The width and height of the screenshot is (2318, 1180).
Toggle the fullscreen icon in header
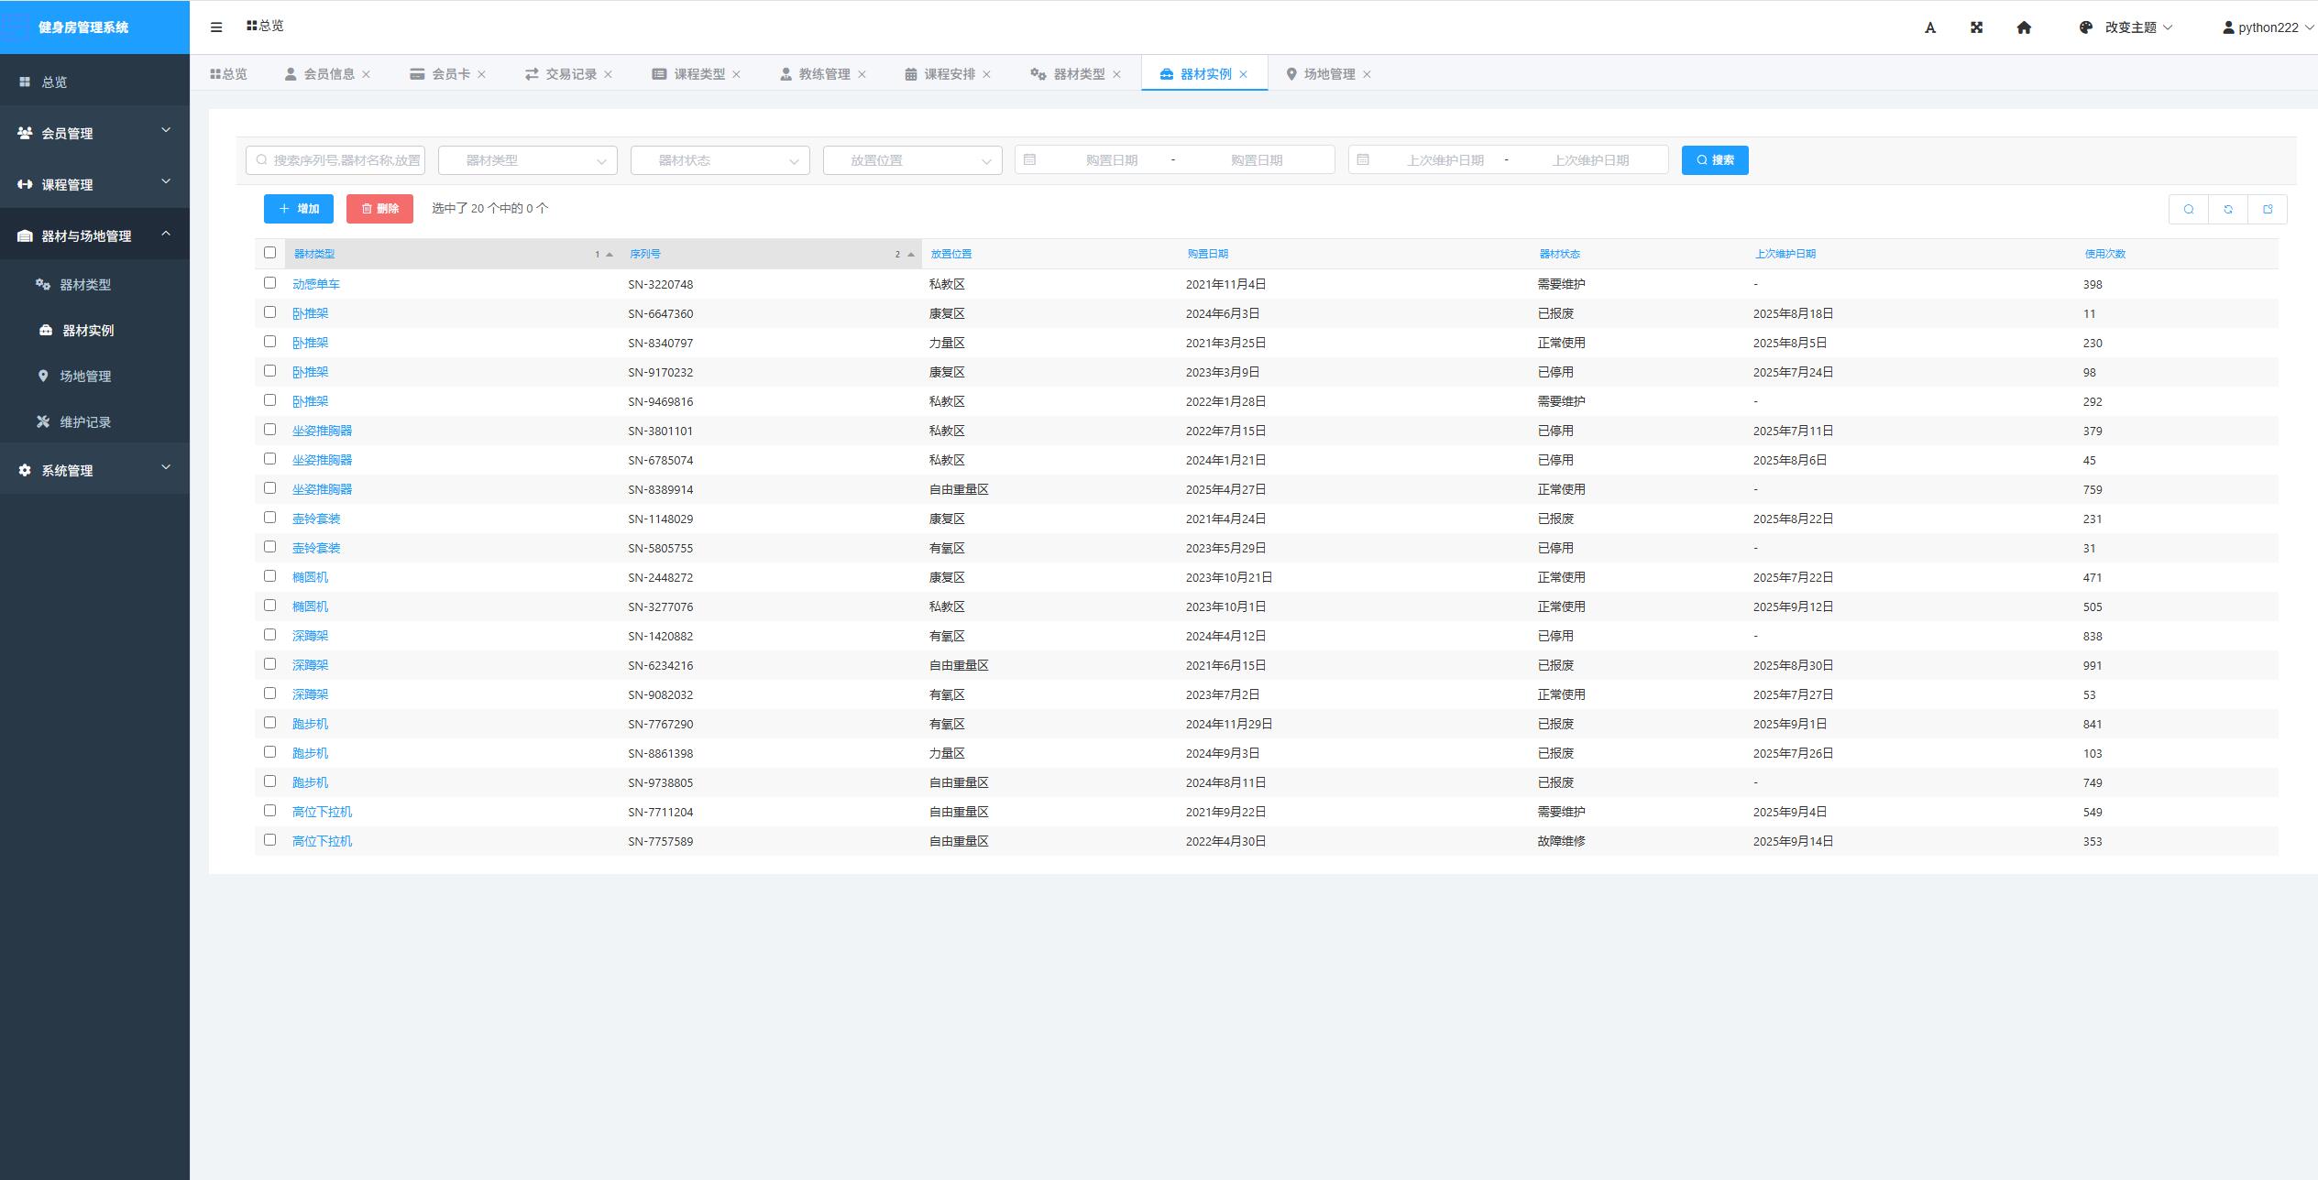tap(1977, 27)
